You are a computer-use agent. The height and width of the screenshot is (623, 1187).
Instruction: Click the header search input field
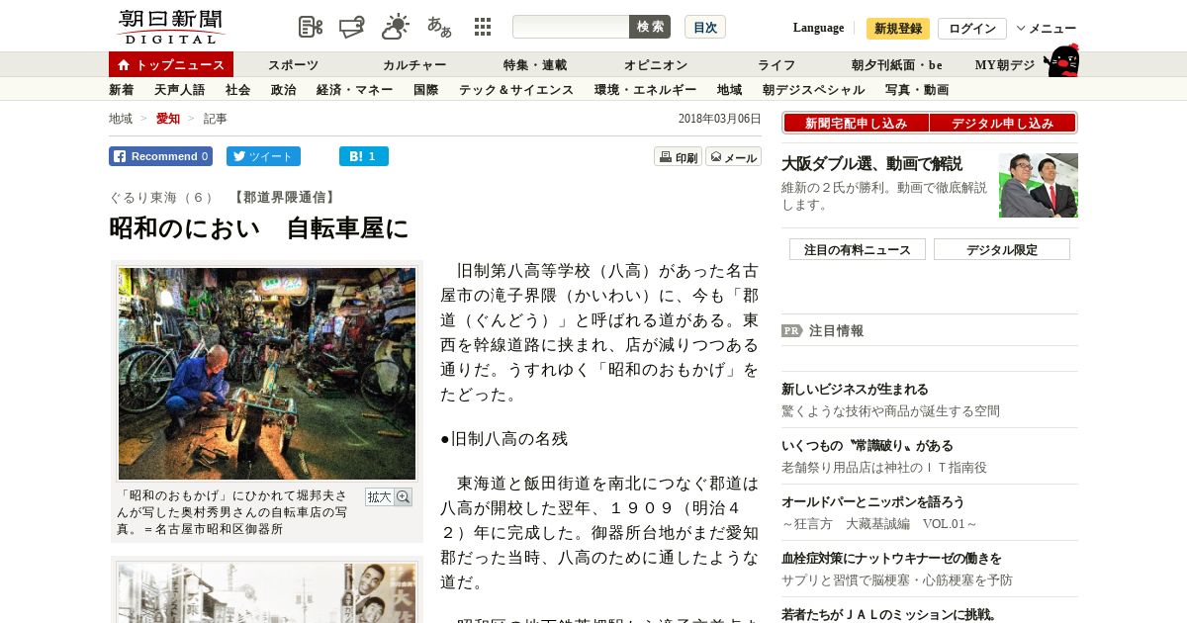point(571,27)
